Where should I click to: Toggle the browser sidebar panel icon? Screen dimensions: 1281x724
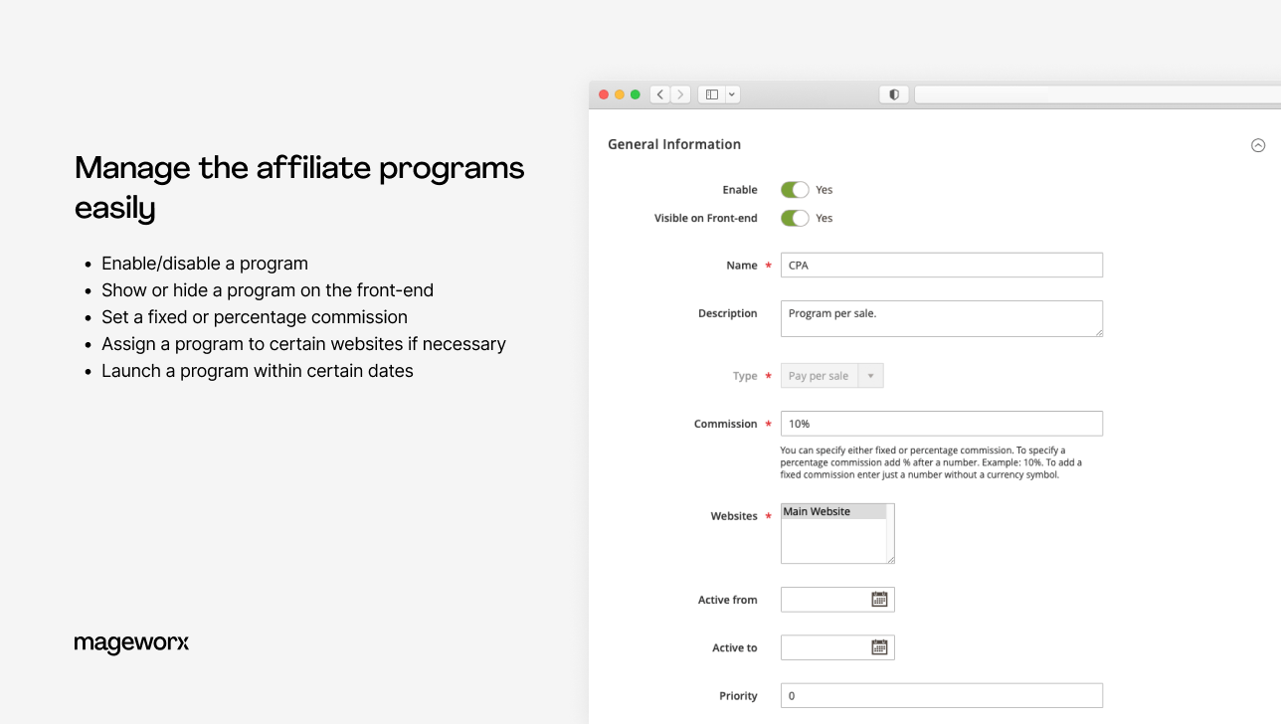pyautogui.click(x=711, y=94)
